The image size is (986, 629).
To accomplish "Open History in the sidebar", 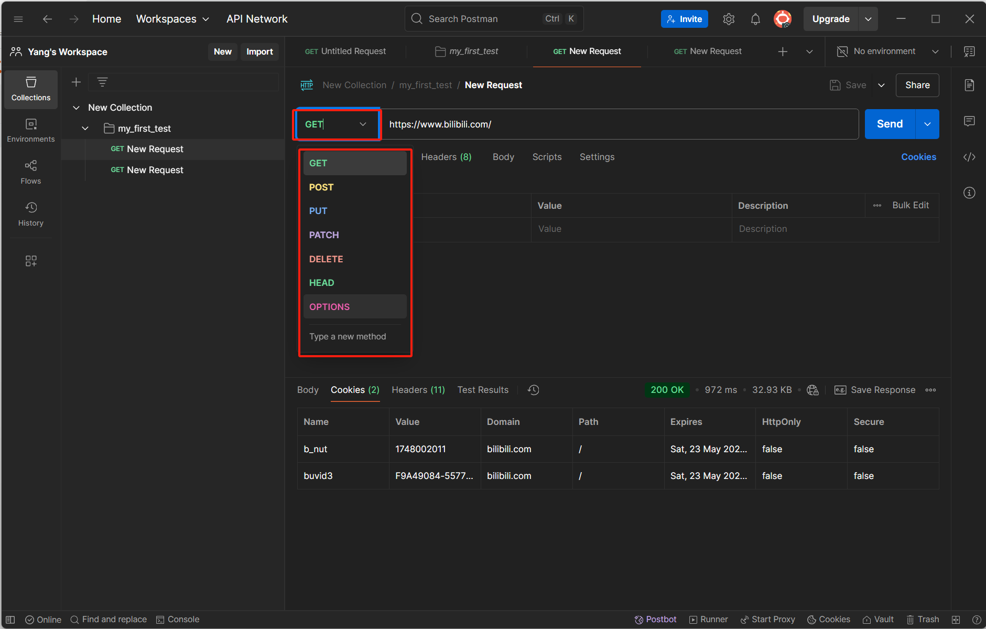I will 31,215.
